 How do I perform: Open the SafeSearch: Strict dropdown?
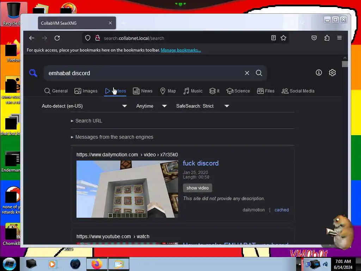[x=202, y=106]
